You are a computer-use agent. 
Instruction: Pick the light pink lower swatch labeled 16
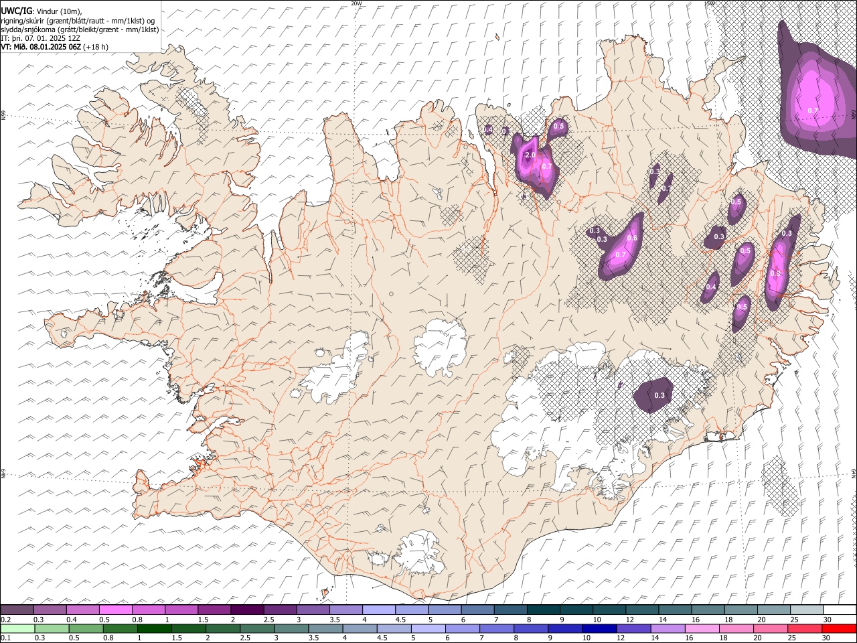[x=702, y=628]
